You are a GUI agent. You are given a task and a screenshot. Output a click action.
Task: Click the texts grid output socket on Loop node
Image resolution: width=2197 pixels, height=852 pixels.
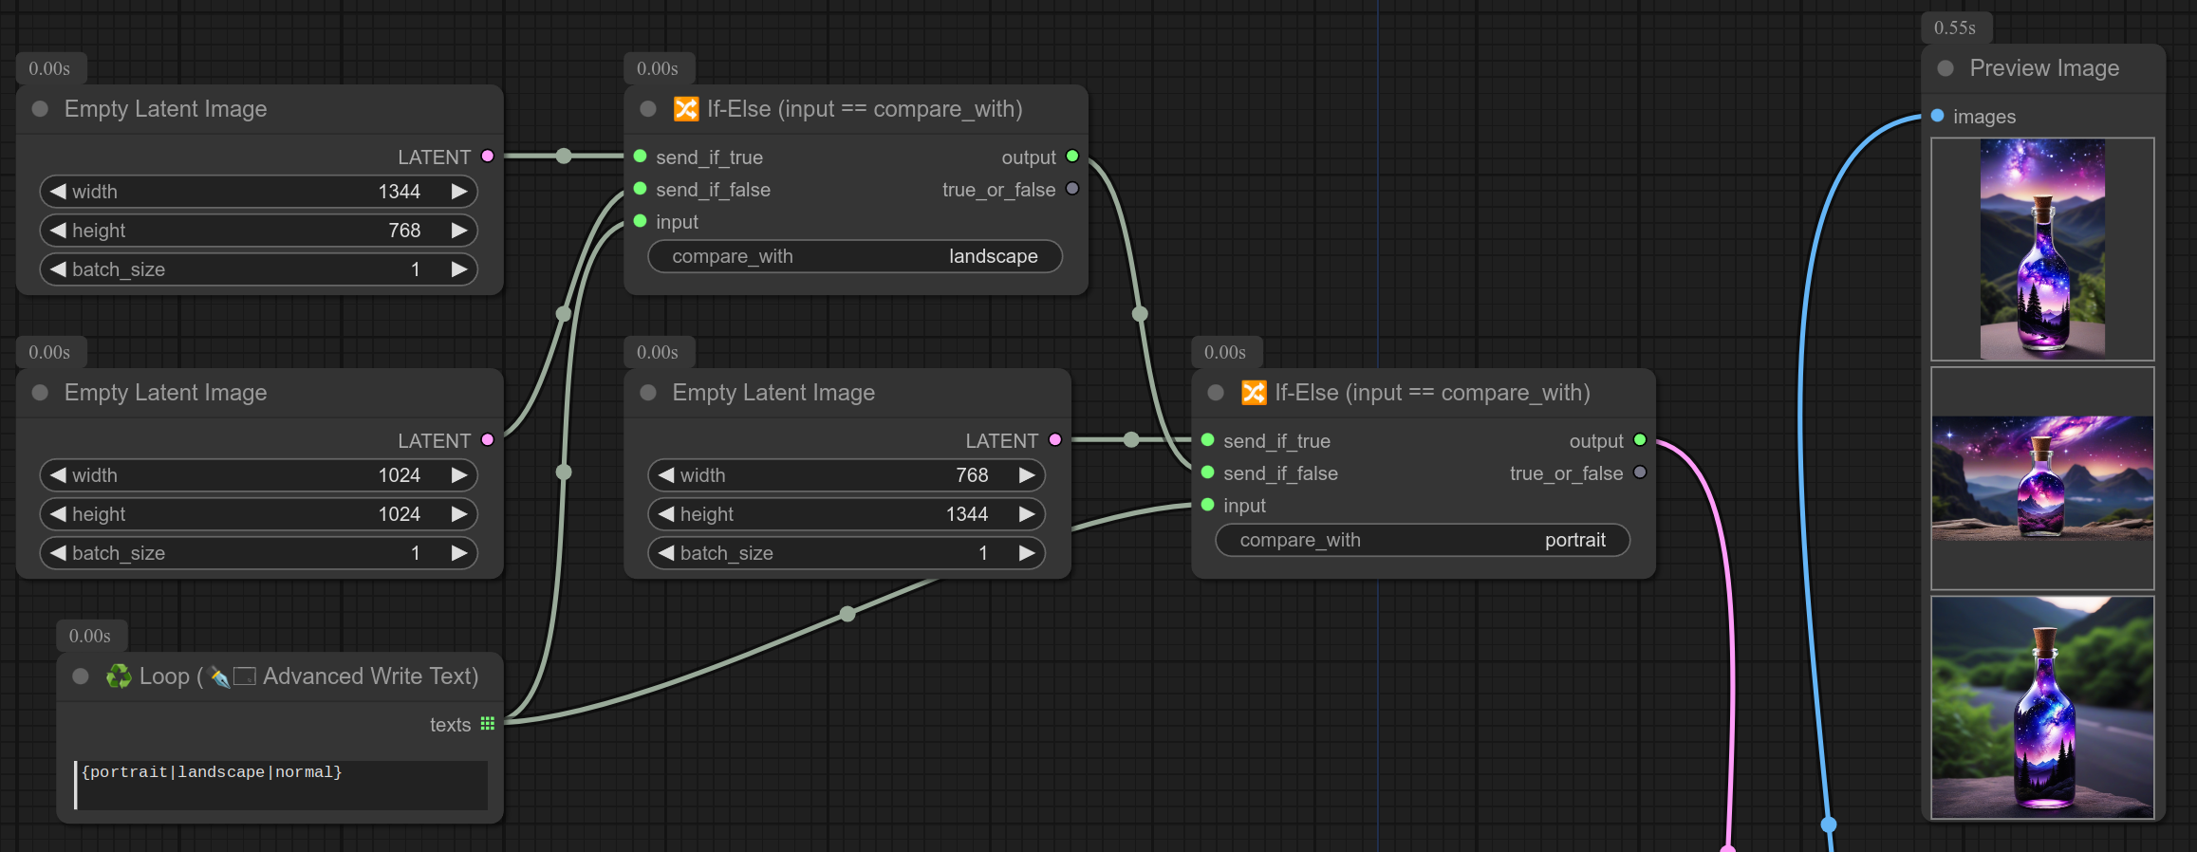point(488,724)
